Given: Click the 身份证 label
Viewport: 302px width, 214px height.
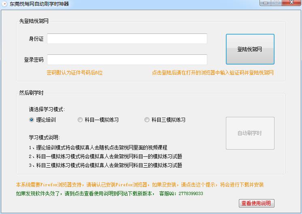Looking at the screenshot, I should click(x=36, y=39).
